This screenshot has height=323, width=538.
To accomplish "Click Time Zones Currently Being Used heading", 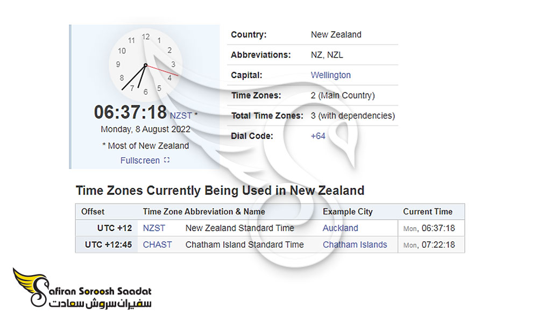I will pyautogui.click(x=220, y=191).
